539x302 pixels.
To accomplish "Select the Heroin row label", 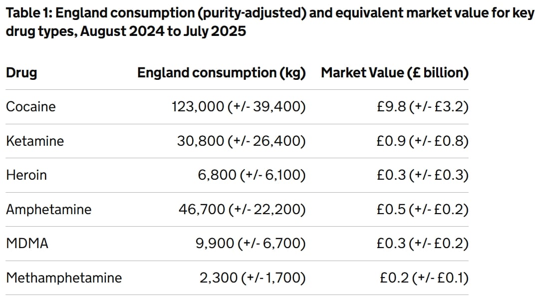I will point(26,175).
